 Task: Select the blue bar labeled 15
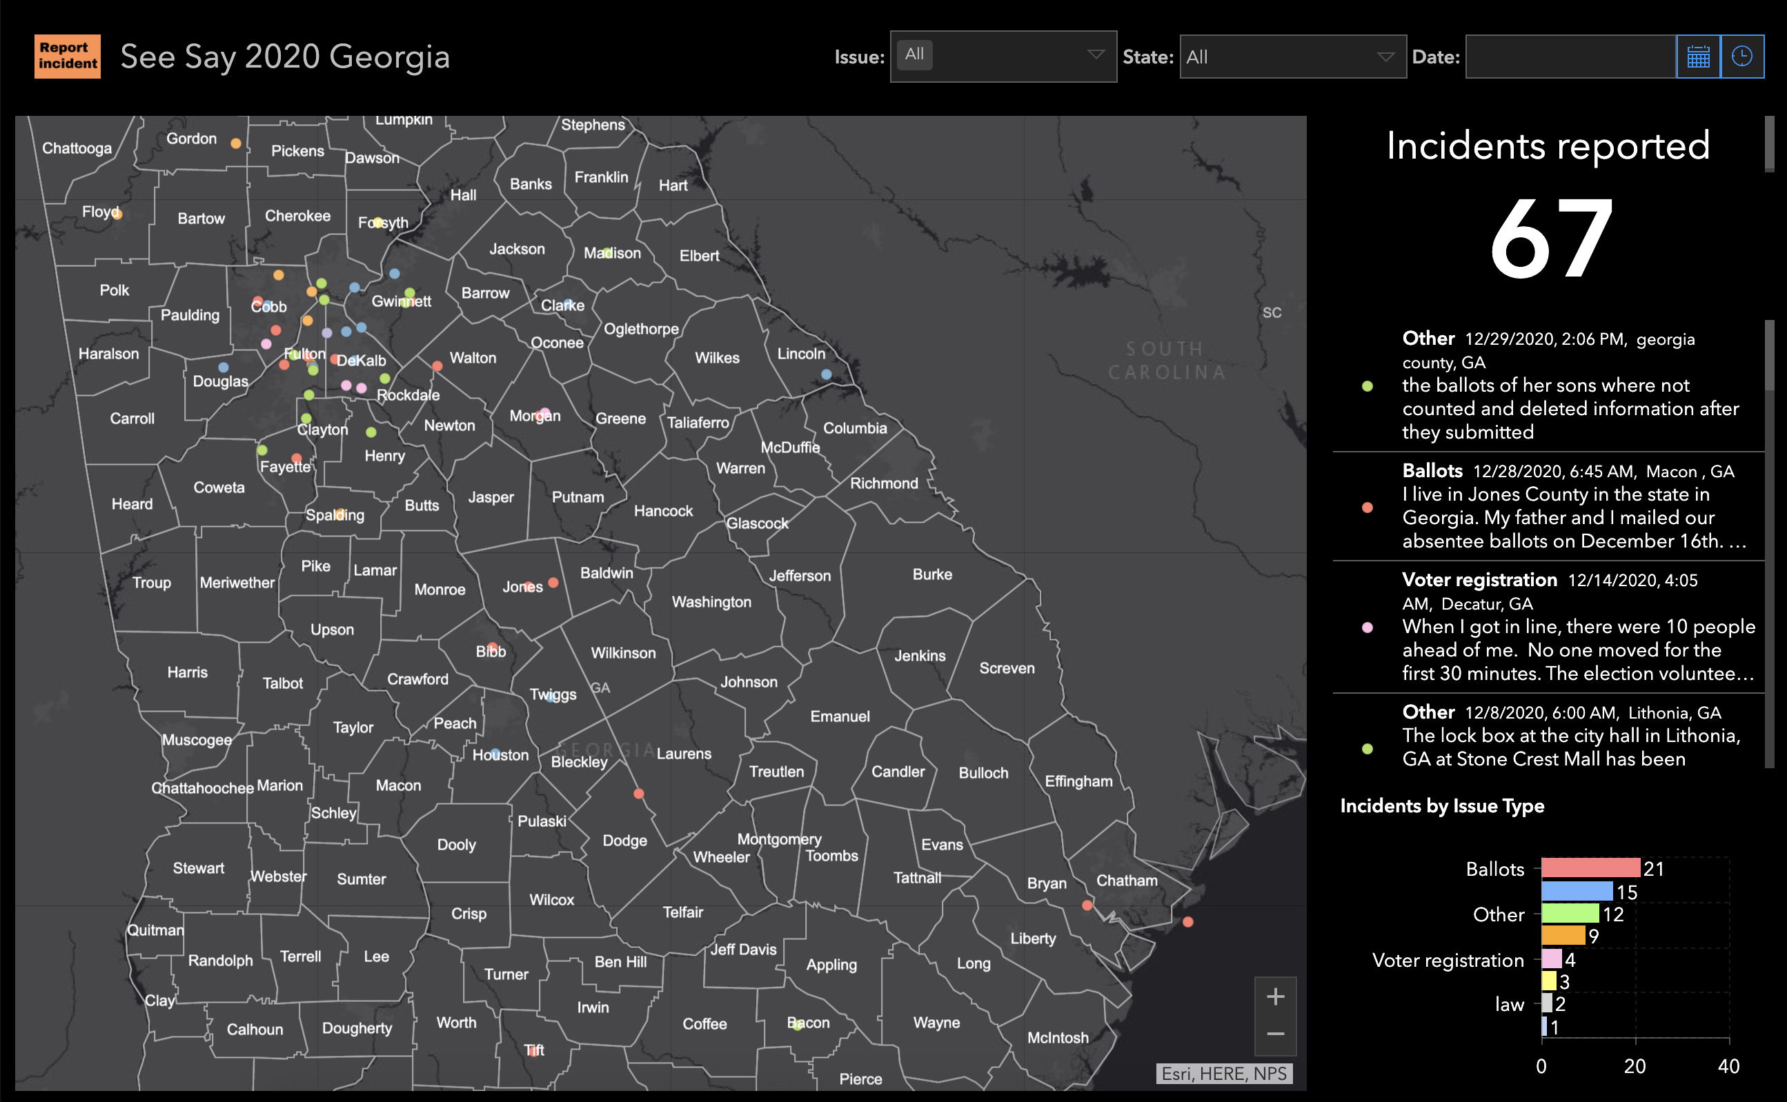point(1577,891)
